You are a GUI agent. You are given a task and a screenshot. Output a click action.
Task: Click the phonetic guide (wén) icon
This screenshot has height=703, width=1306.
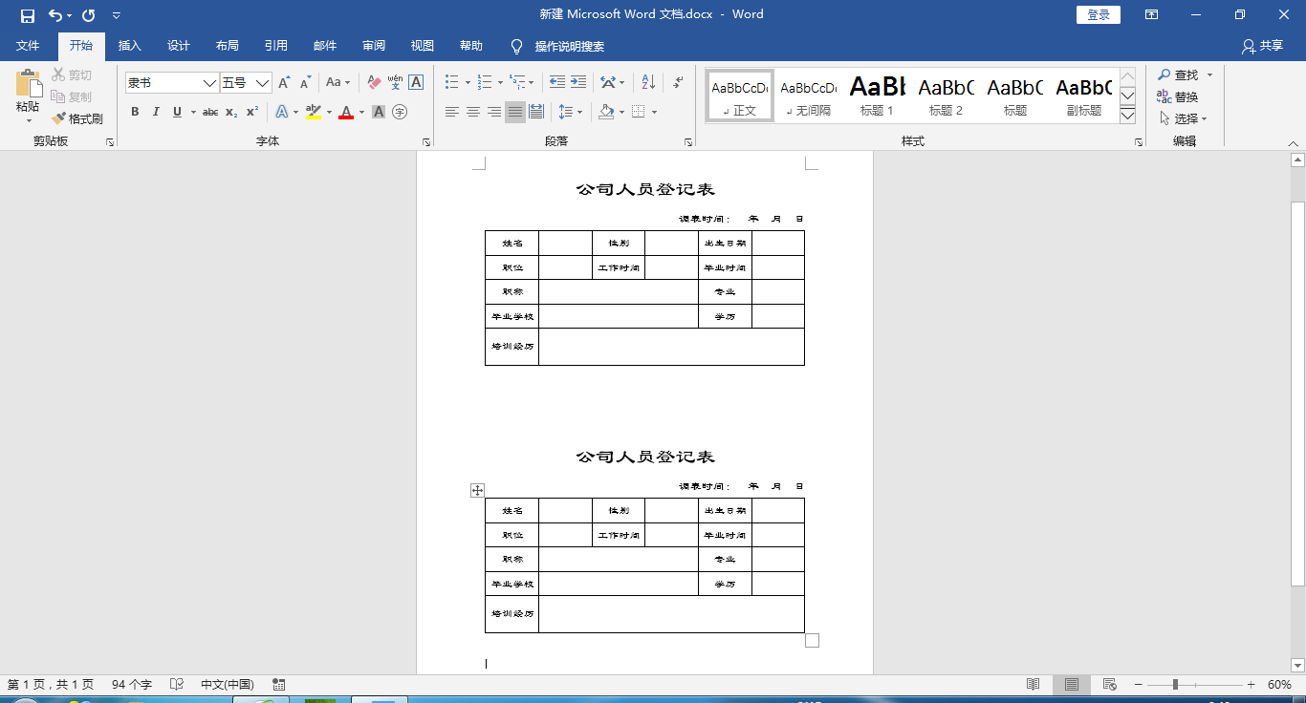point(395,83)
